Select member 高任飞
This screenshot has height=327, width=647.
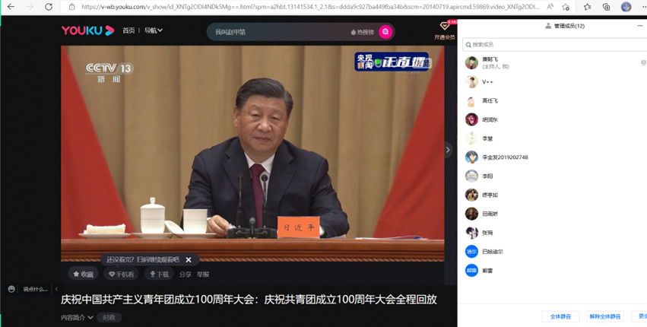tap(552, 100)
